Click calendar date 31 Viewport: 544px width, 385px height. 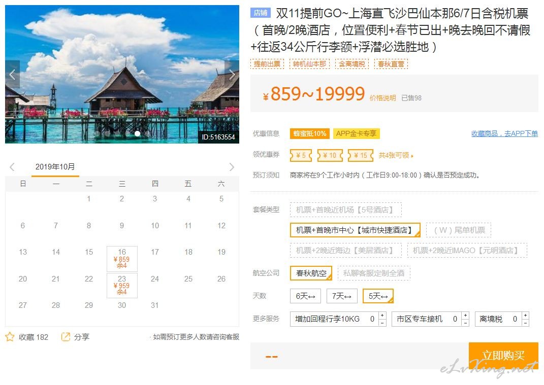tap(155, 305)
